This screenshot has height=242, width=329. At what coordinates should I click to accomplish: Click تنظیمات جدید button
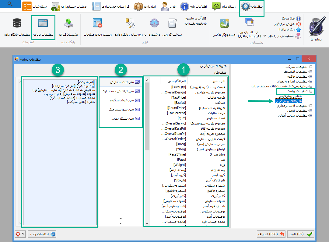pos(42,234)
